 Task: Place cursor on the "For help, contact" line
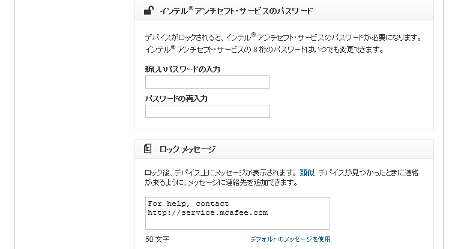[x=188, y=204]
